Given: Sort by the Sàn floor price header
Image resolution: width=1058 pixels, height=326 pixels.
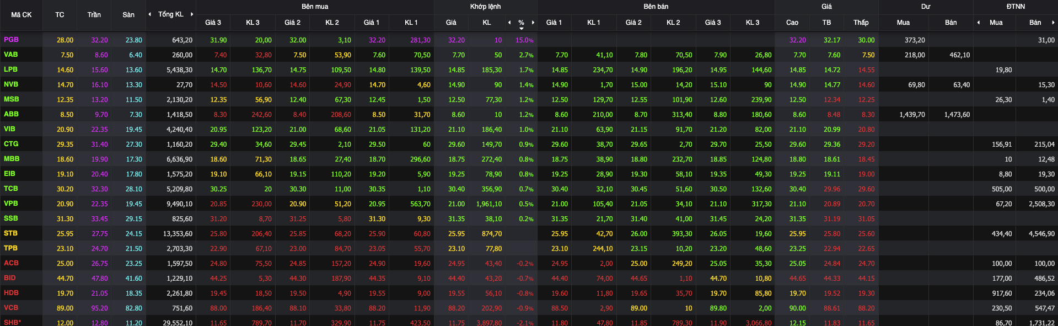Looking at the screenshot, I should [x=128, y=15].
